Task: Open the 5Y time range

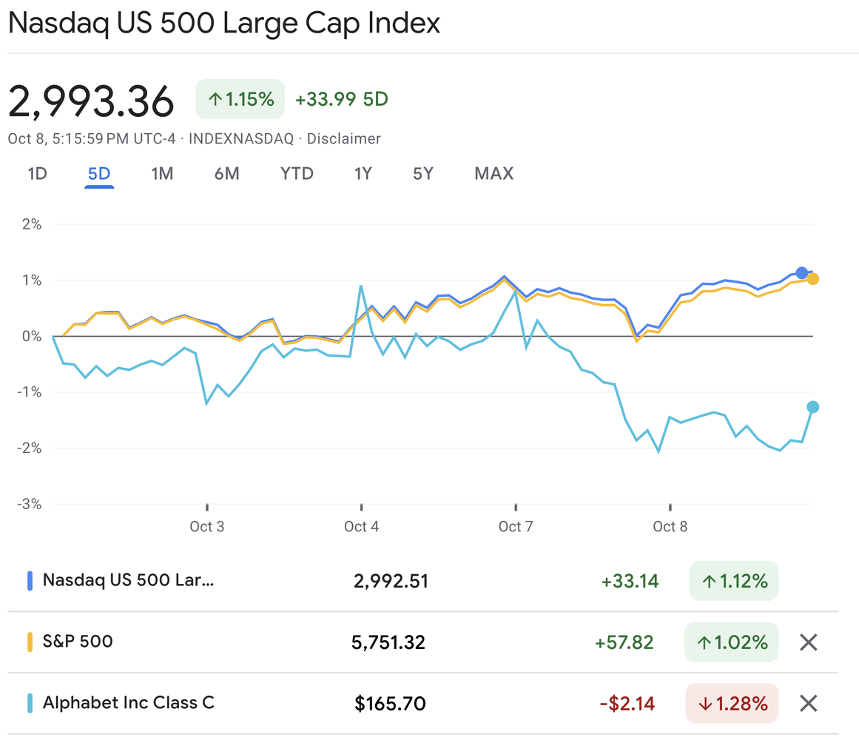Action: (423, 174)
